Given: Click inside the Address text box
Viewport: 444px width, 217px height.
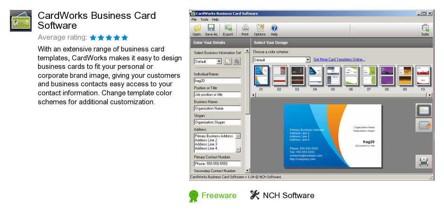Looking at the screenshot, I should pos(215,143).
